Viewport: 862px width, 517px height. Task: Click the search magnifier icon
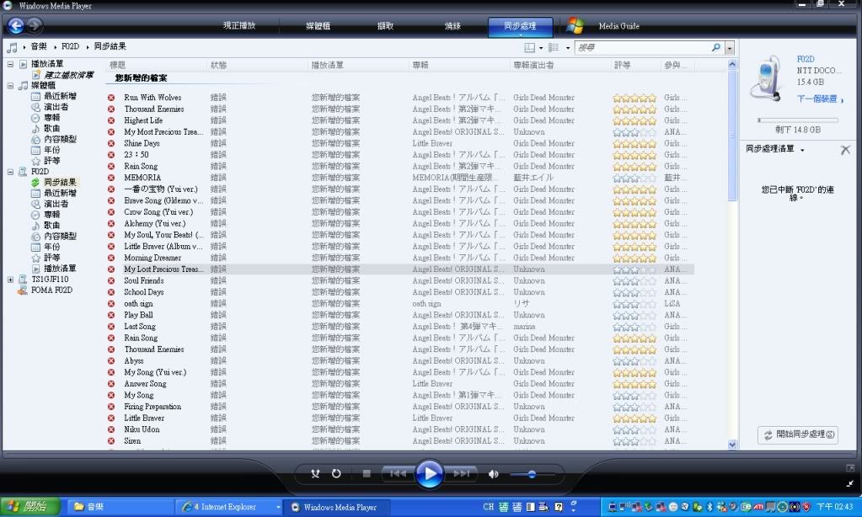(x=715, y=48)
